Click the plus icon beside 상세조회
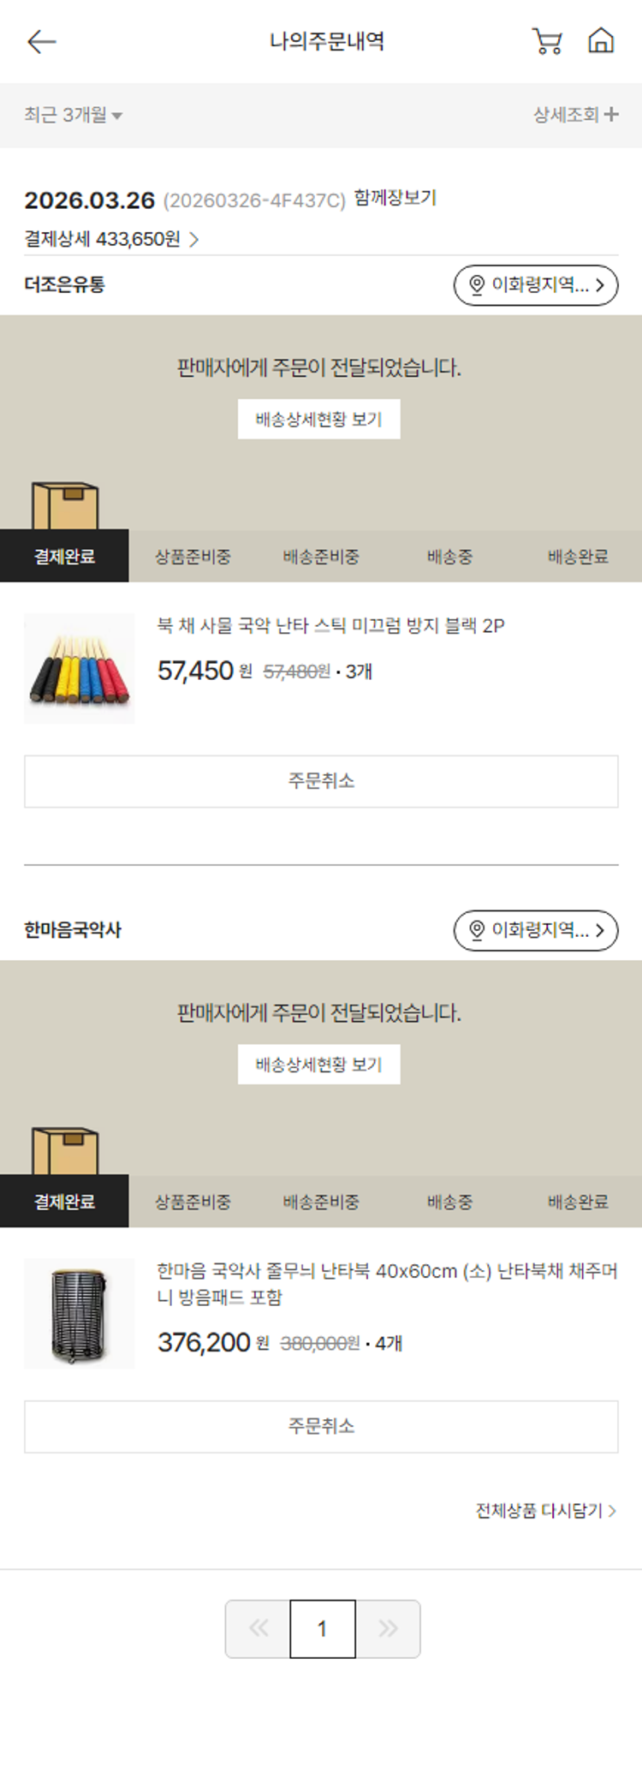Screen dimensions: 642x1772 point(611,114)
